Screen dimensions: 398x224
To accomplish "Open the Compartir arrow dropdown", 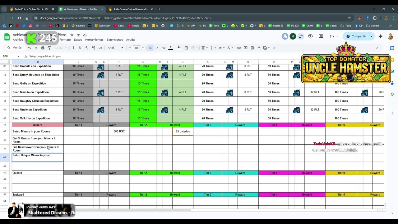I will pos(371,36).
